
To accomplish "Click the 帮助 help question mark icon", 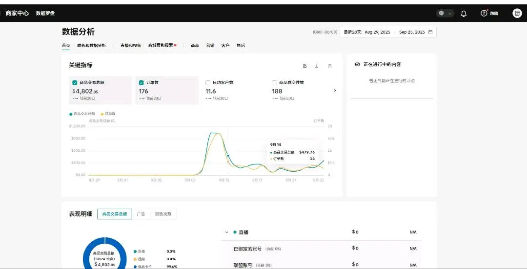I will click(x=484, y=14).
